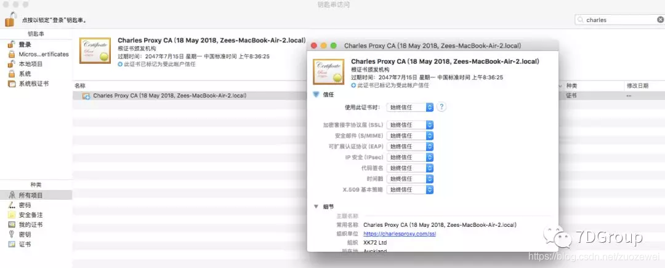Click the 证书 kind cell in the list
The image size is (665, 268).
tap(571, 96)
